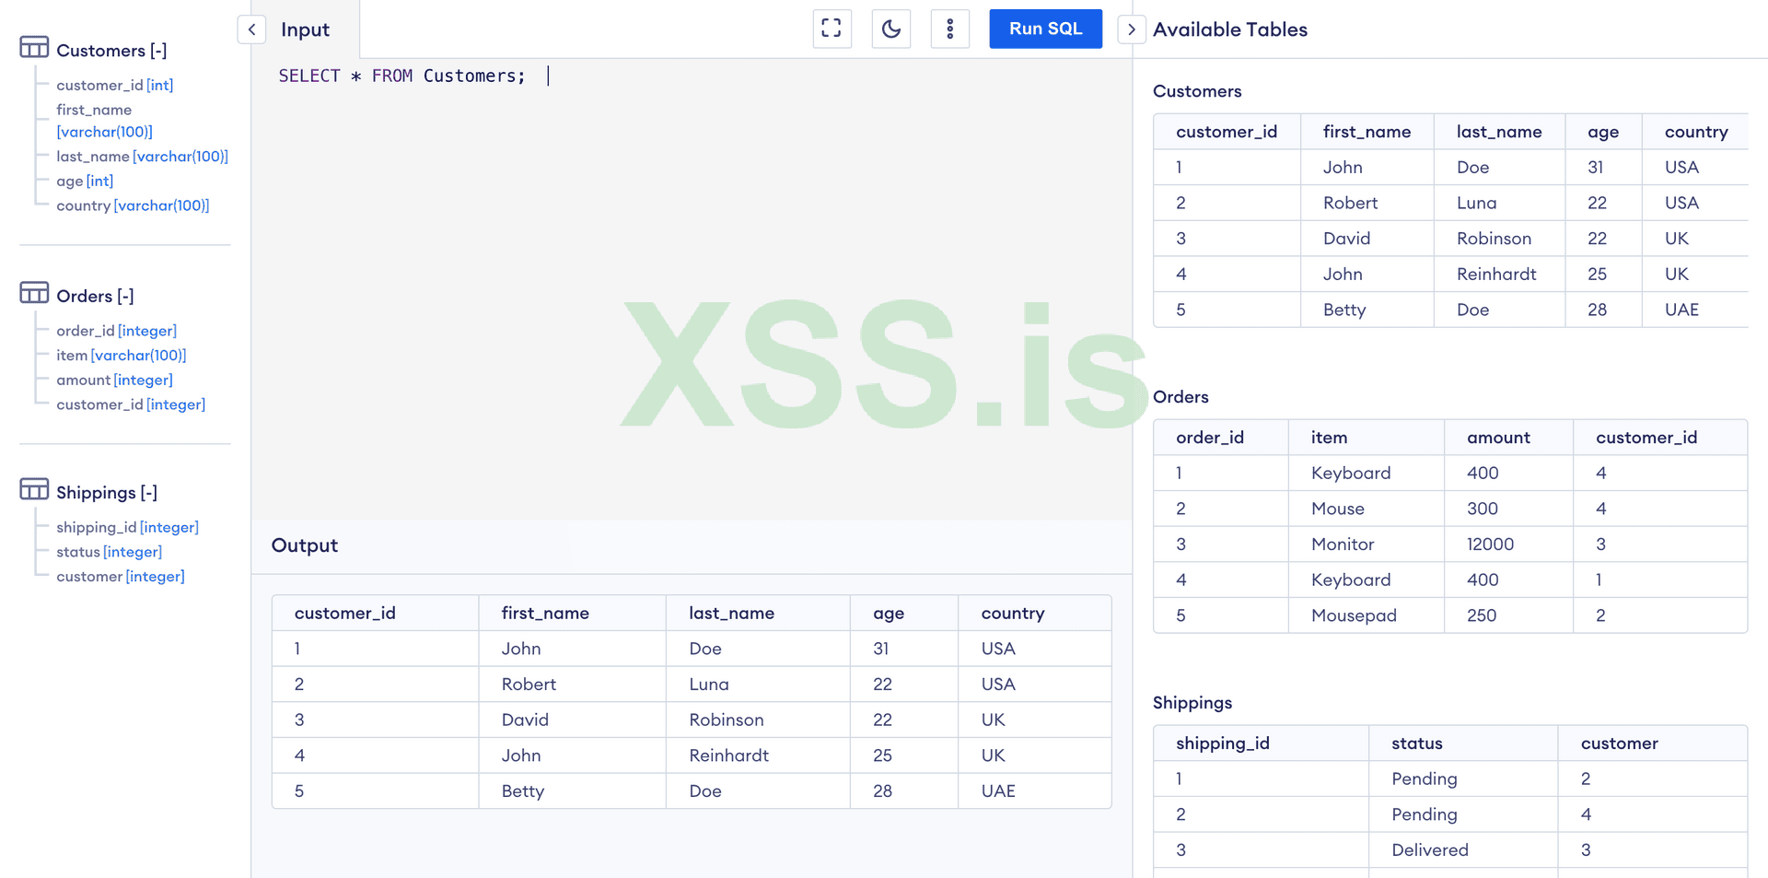Click the item header in Orders table
The image size is (1768, 878).
1329,438
